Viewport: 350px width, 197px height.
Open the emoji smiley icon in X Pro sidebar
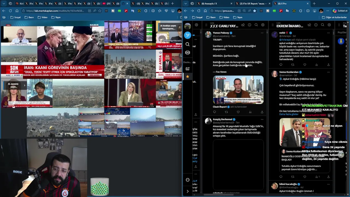point(188,180)
